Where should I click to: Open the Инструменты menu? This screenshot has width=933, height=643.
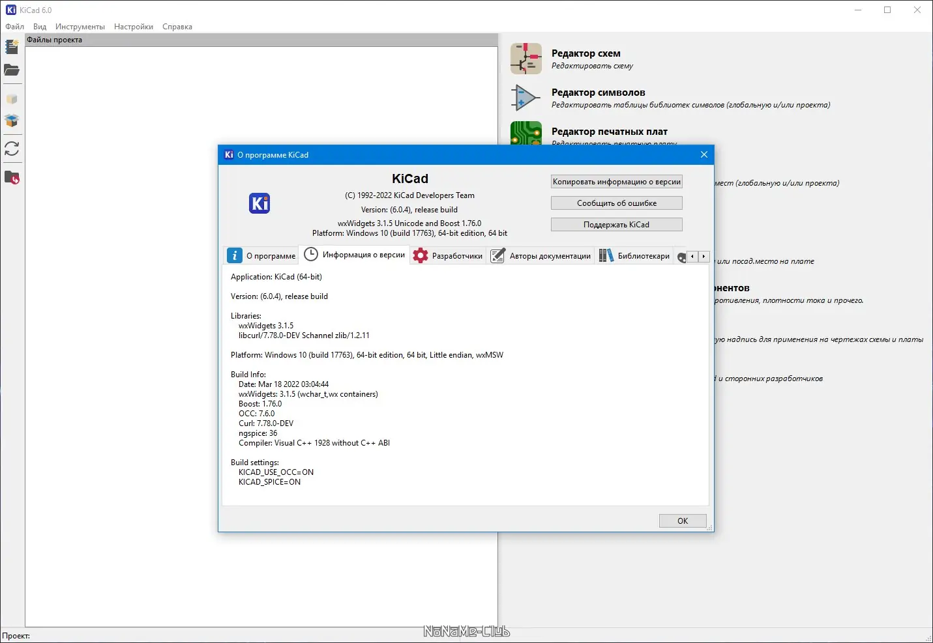click(80, 27)
